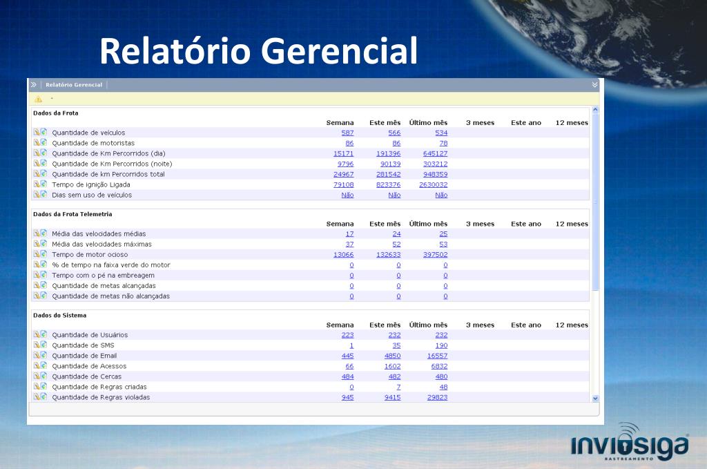Open the 78 motoristas Último mês link
This screenshot has width=707, height=469.
444,143
